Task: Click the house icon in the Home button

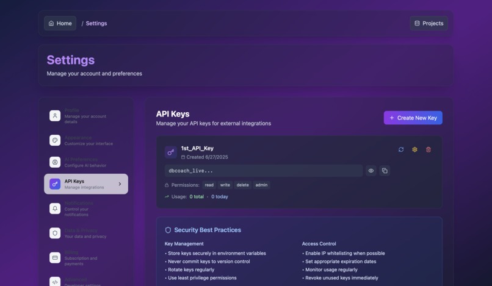Action: tap(51, 23)
